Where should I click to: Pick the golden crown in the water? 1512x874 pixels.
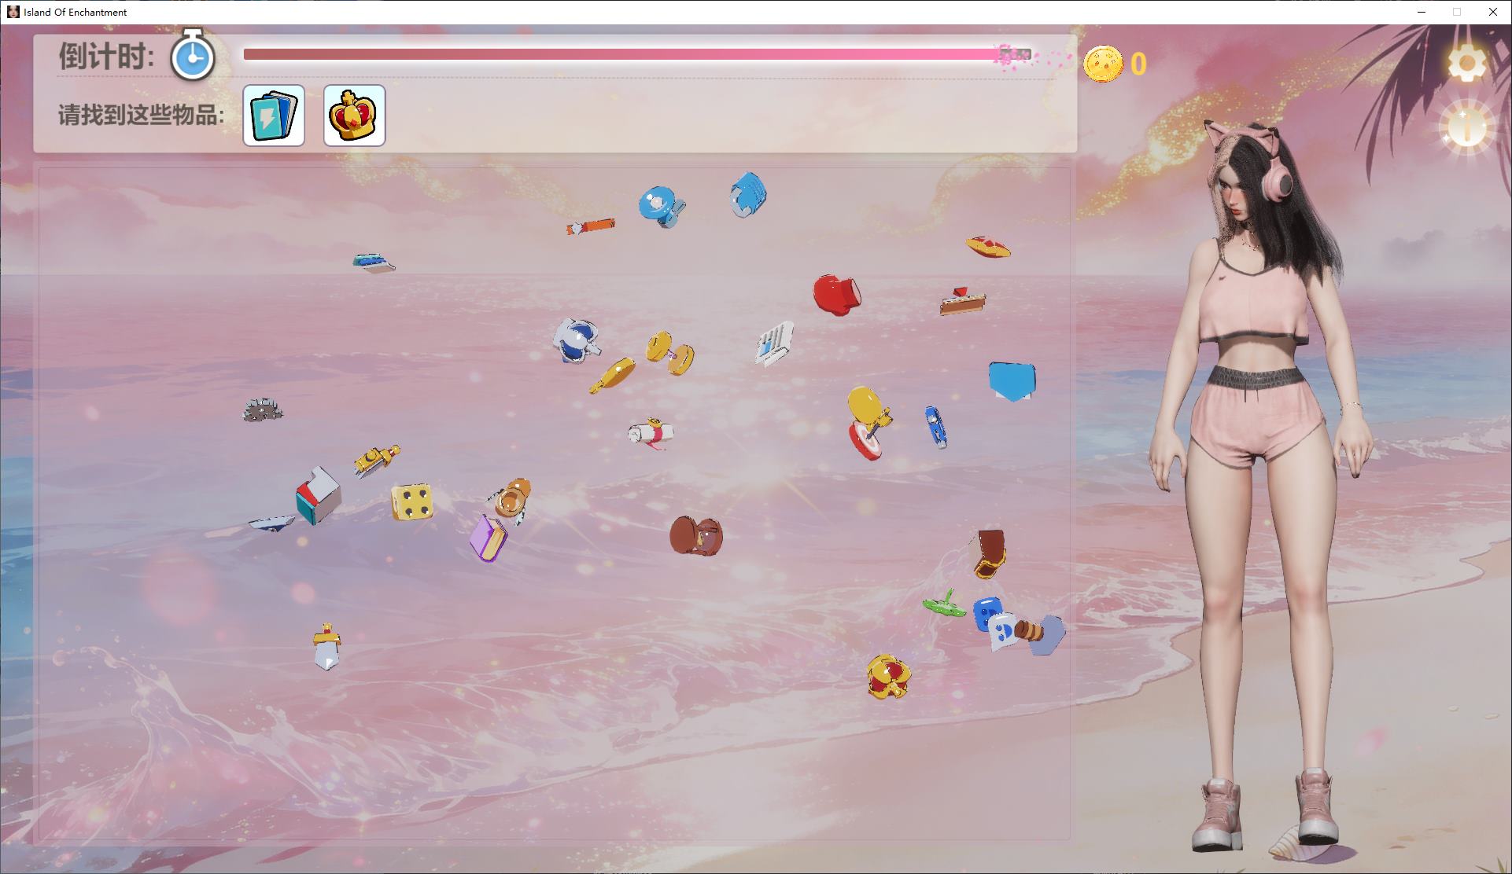[x=888, y=676]
